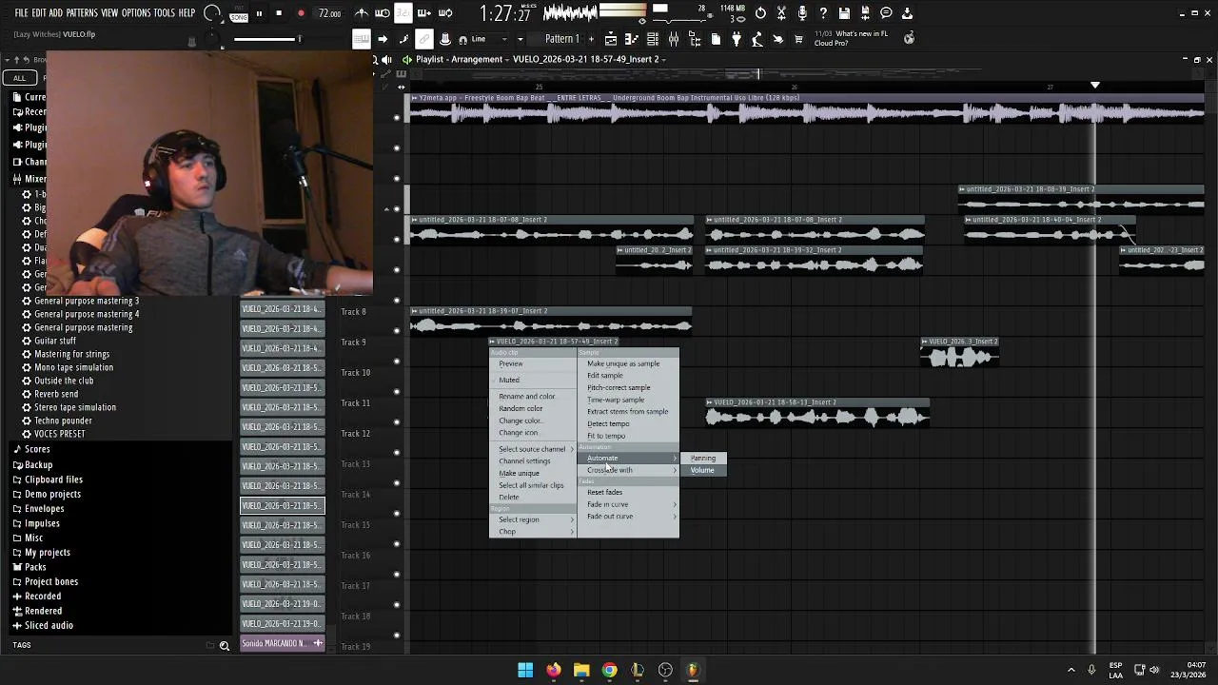
Task: Open the FILE menu
Action: 21,13
